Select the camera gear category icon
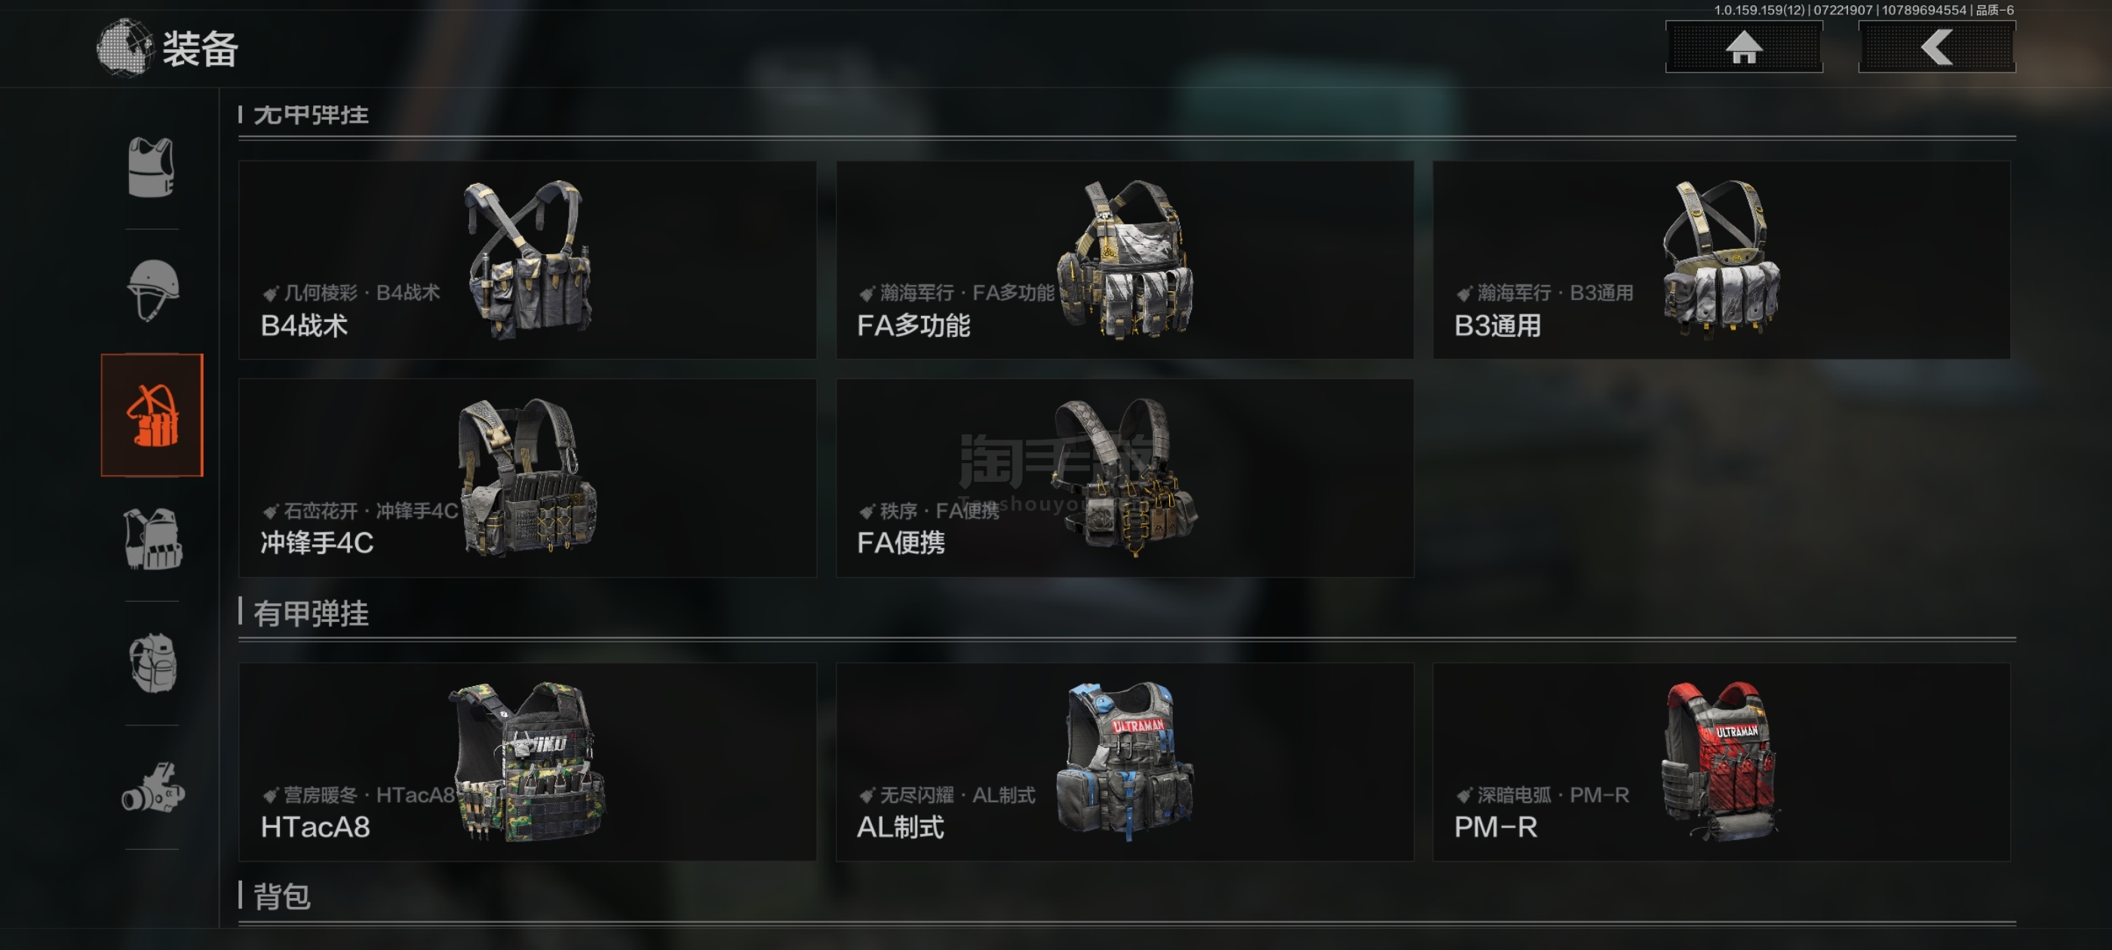Screen dimensions: 2112x950 point(152,787)
